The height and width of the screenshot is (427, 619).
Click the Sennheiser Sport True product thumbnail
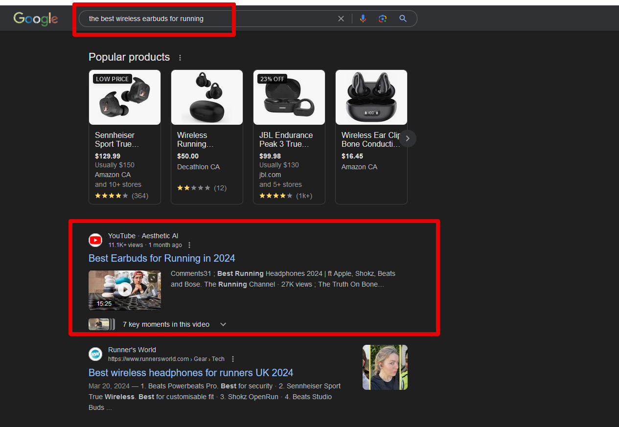coord(124,97)
